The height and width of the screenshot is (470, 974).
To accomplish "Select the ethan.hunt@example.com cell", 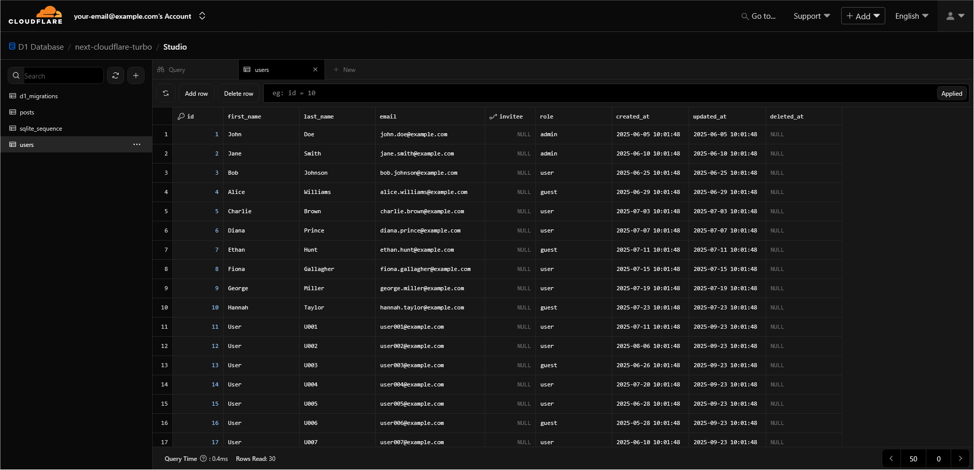I will pyautogui.click(x=430, y=250).
